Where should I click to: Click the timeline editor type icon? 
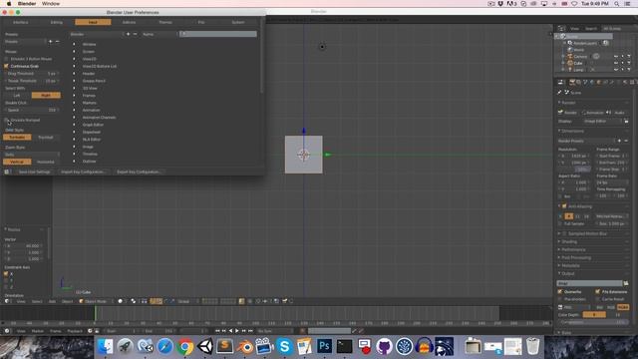tap(7, 331)
